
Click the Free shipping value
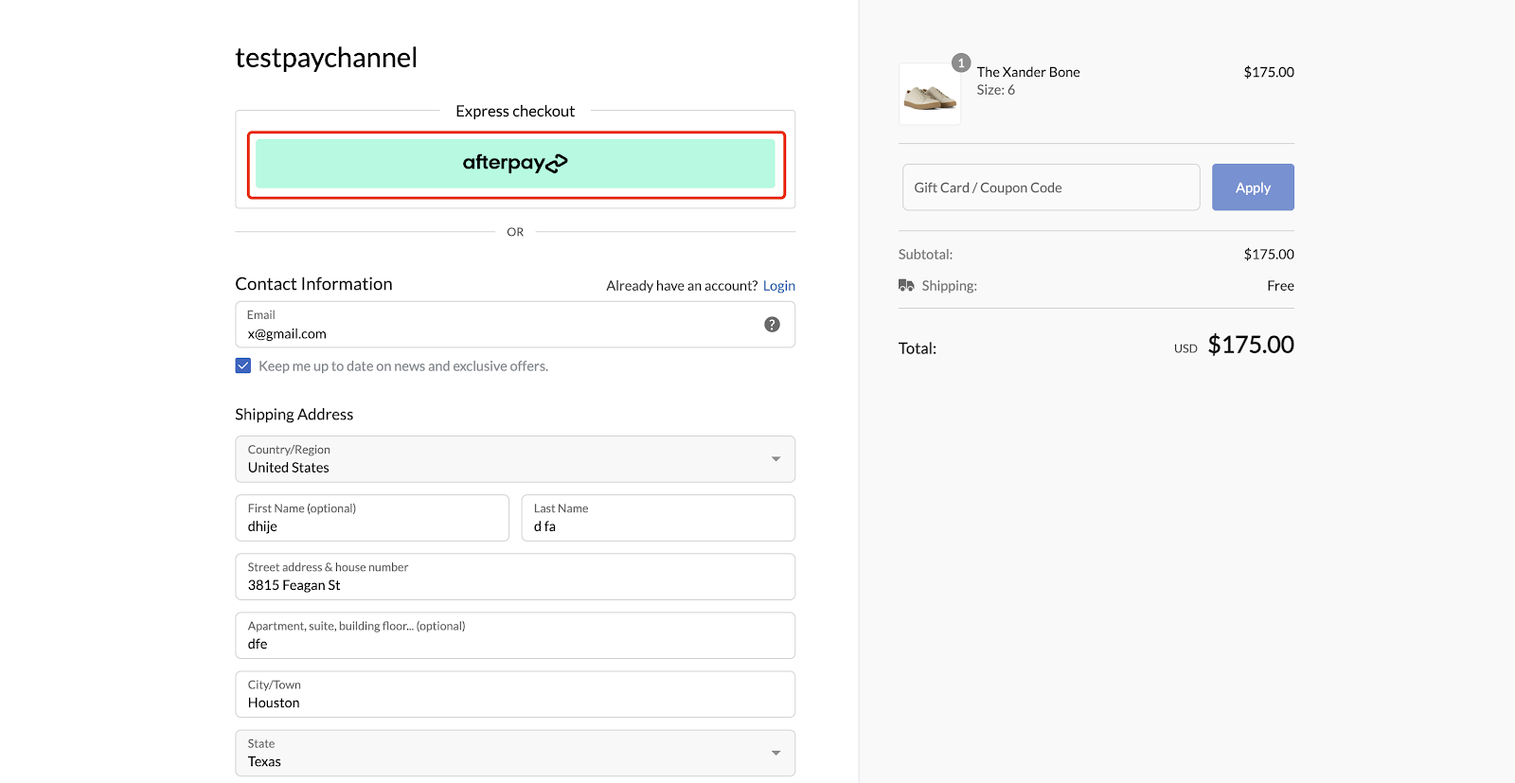(x=1280, y=286)
